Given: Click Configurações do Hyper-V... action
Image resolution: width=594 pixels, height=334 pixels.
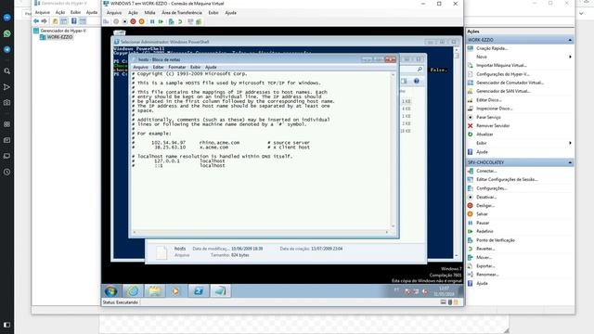Looking at the screenshot, I should [503, 74].
